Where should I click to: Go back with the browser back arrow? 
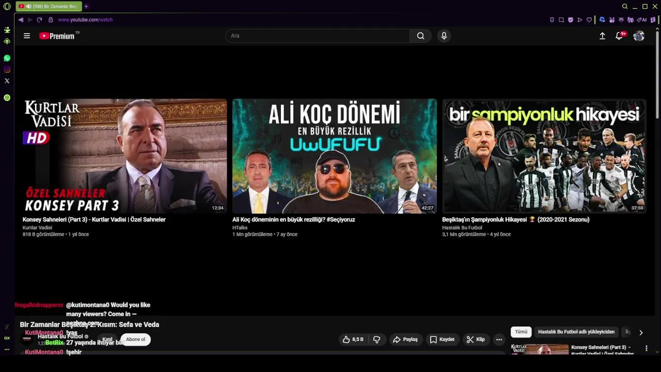pos(21,20)
